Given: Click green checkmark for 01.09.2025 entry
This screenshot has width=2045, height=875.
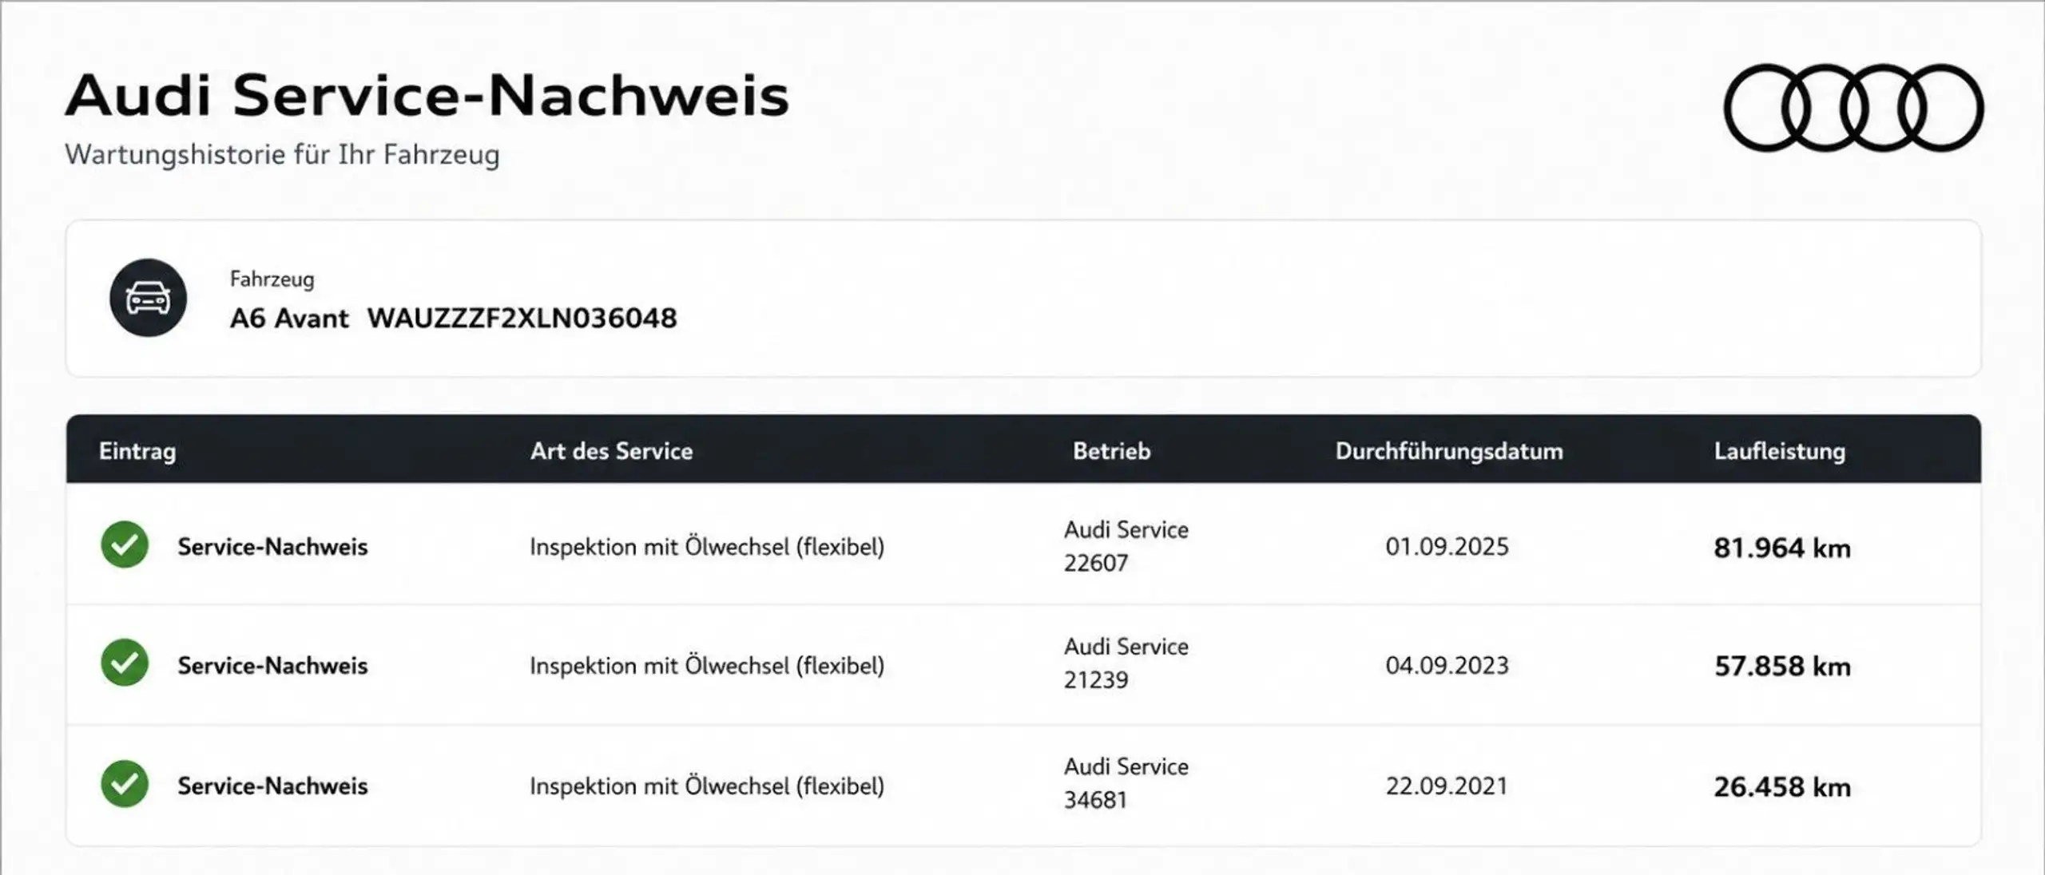Looking at the screenshot, I should pos(125,544).
